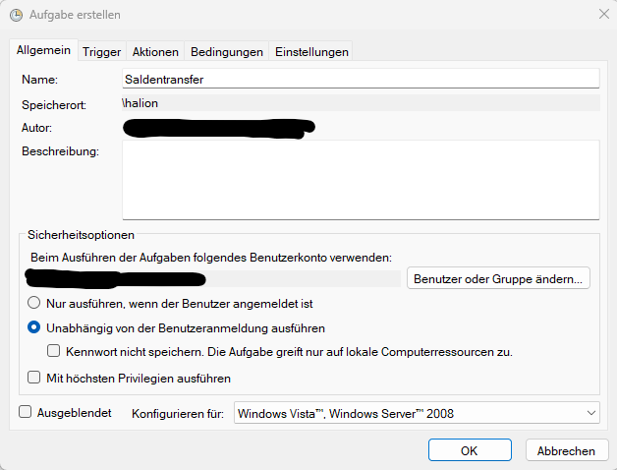
Task: Click the Name field containing Saldentransfer
Action: [x=360, y=79]
